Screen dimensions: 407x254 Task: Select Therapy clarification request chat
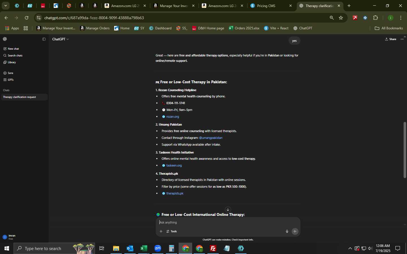click(x=24, y=97)
